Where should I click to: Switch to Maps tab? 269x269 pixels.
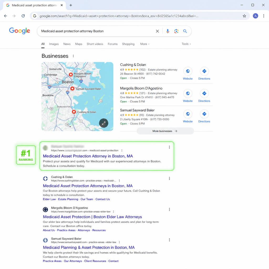pyautogui.click(x=79, y=44)
